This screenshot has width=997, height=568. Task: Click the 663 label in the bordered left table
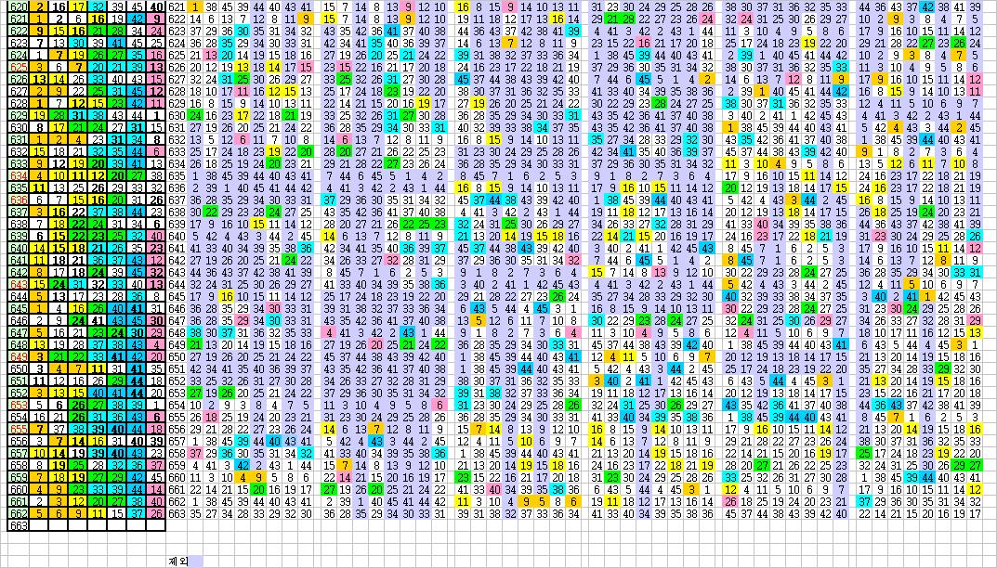[18, 524]
